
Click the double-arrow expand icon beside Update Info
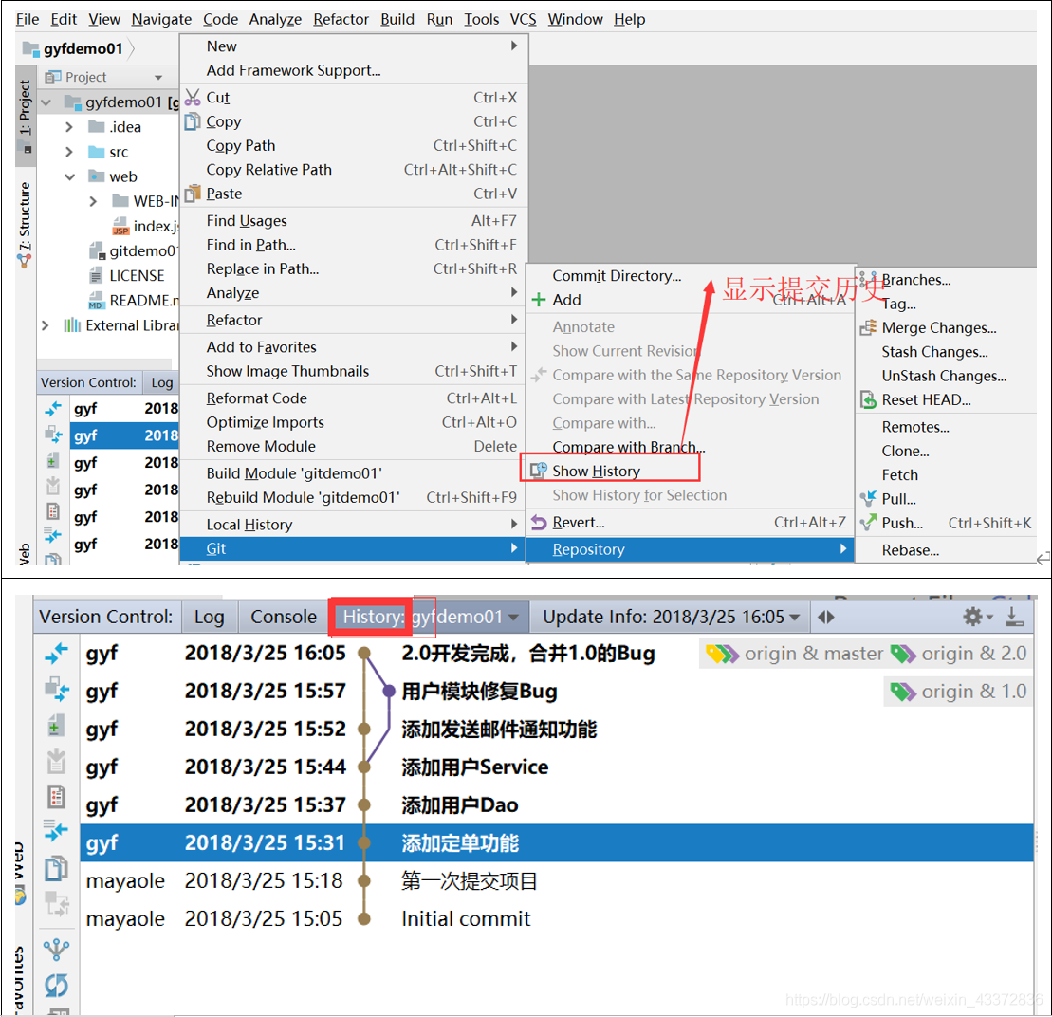click(826, 618)
